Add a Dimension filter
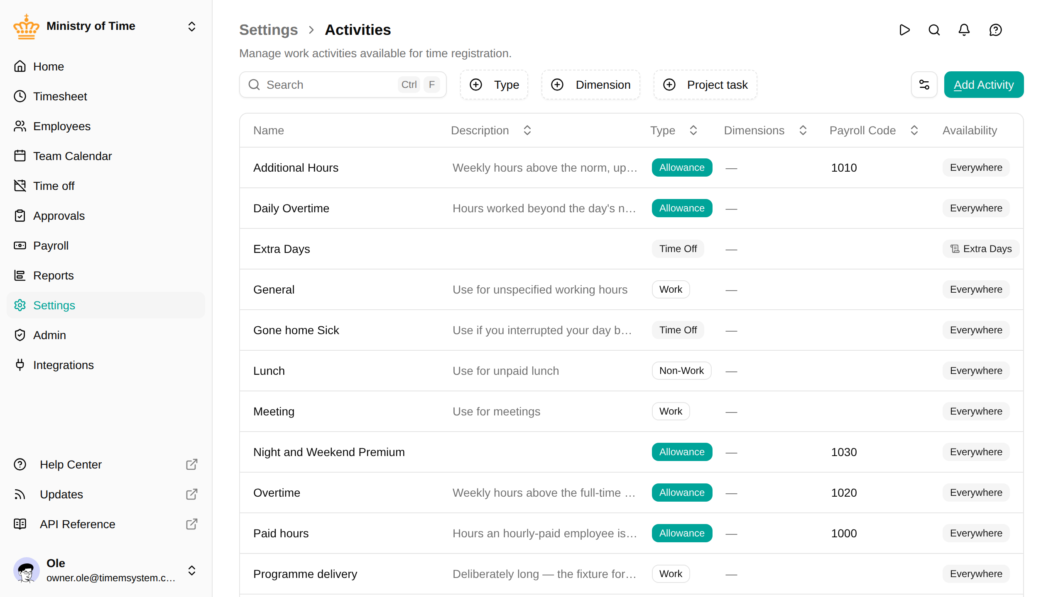Viewport: 1063px width, 597px height. 591,85
